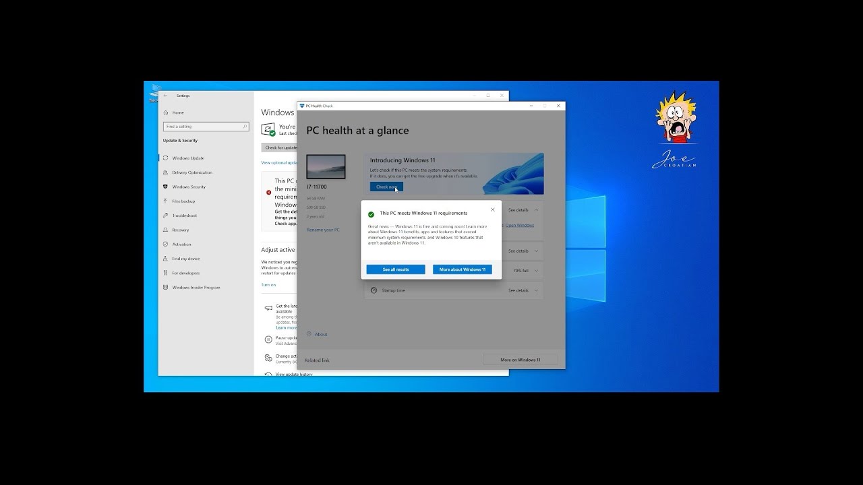Click the Delivery Optimization icon
This screenshot has height=485, width=863.
tap(166, 172)
